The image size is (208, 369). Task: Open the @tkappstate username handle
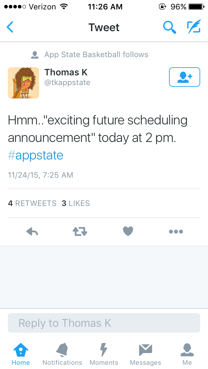(67, 83)
